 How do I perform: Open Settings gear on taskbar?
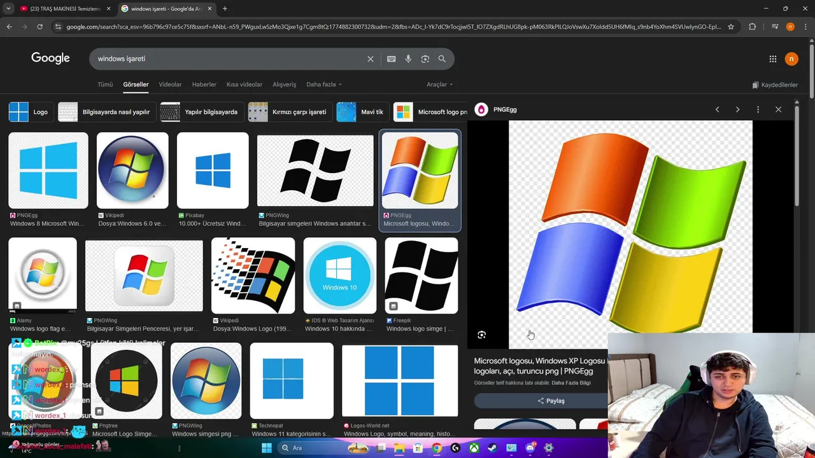(x=549, y=448)
